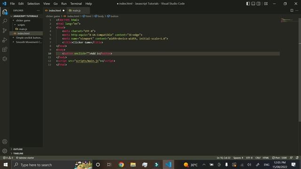Click the tabnine starter status item
Image resolution: width=301 pixels, height=169 pixels.
coord(25,158)
